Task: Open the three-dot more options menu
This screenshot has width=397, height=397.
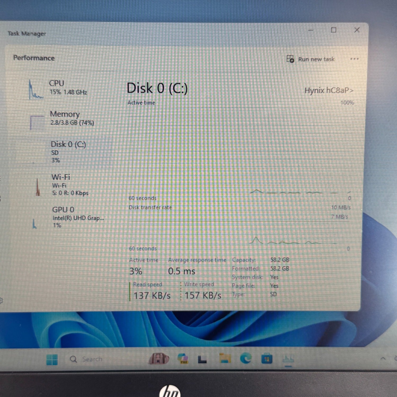Action: click(x=354, y=59)
